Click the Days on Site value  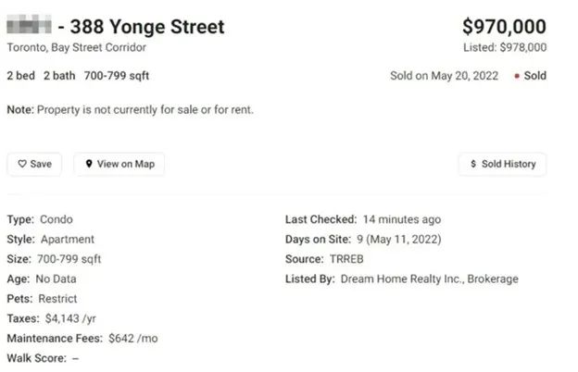click(399, 240)
